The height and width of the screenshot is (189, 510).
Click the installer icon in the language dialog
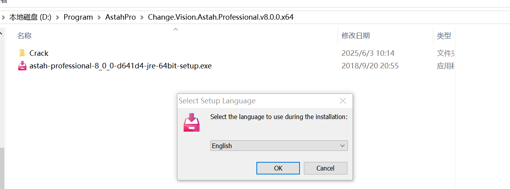[x=192, y=122]
